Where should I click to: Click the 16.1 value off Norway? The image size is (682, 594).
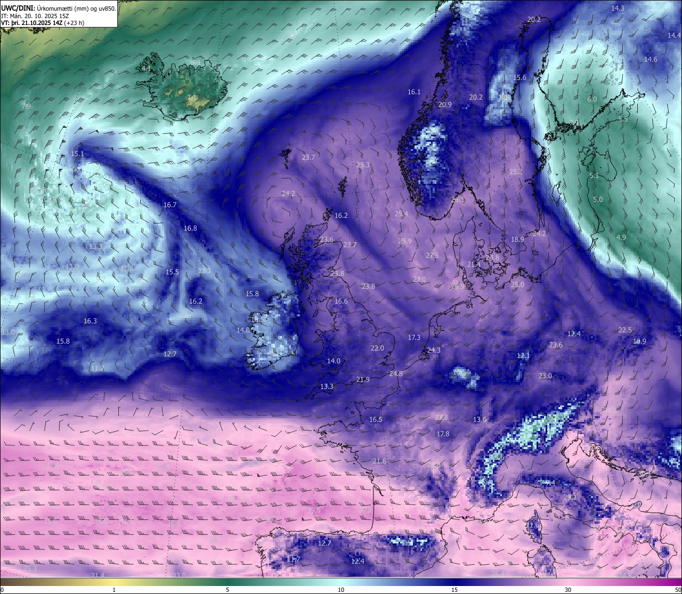click(x=414, y=92)
